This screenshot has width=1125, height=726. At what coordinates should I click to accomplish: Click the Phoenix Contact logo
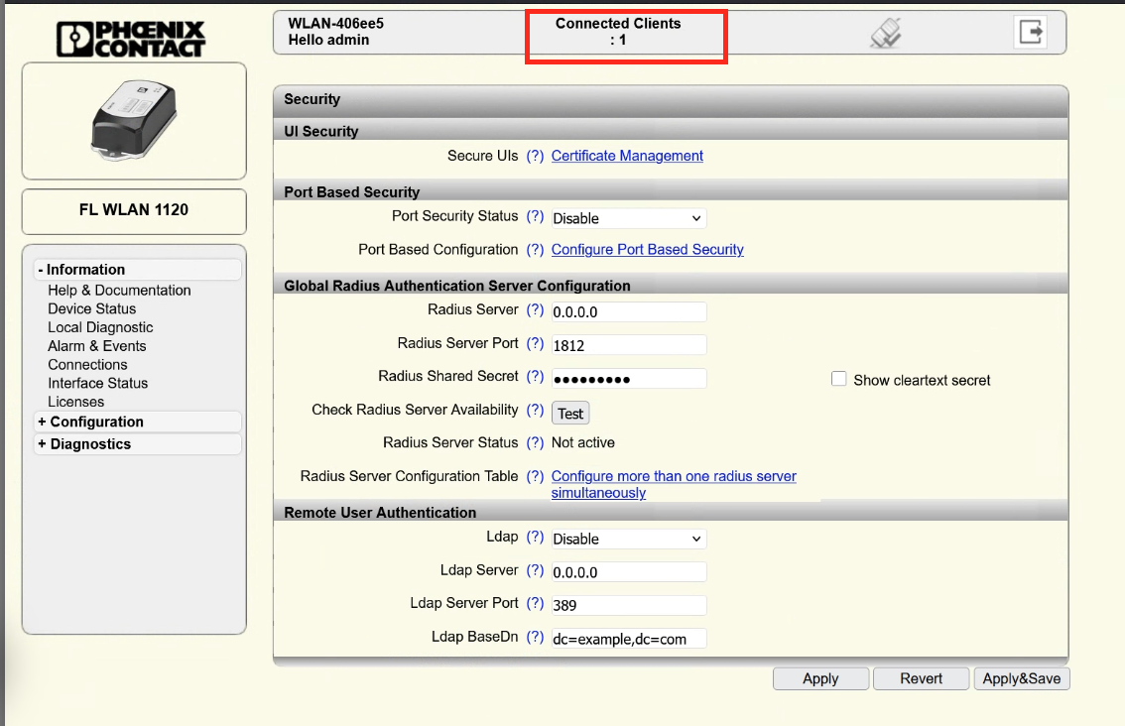point(131,38)
